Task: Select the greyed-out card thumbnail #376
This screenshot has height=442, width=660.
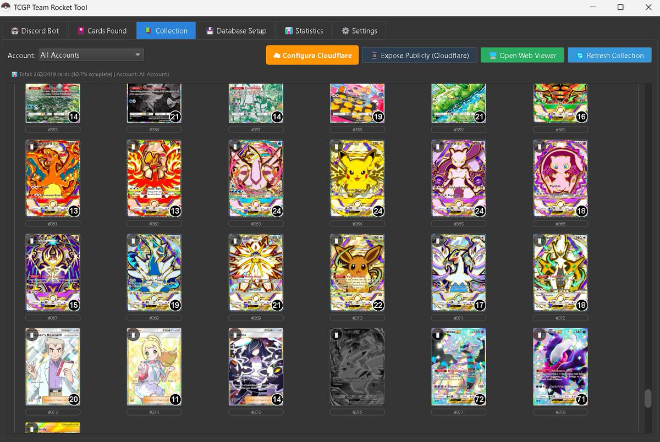Action: pos(358,367)
